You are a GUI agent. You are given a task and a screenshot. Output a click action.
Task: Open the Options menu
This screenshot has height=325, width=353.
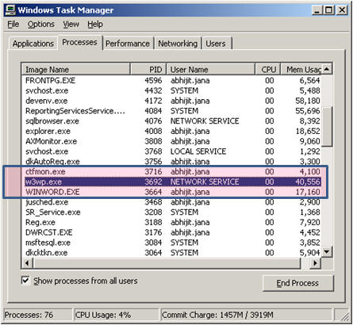[41, 25]
